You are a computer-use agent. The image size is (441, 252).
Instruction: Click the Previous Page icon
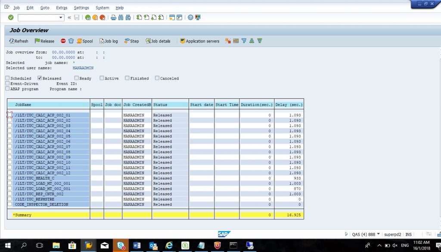click(x=146, y=18)
